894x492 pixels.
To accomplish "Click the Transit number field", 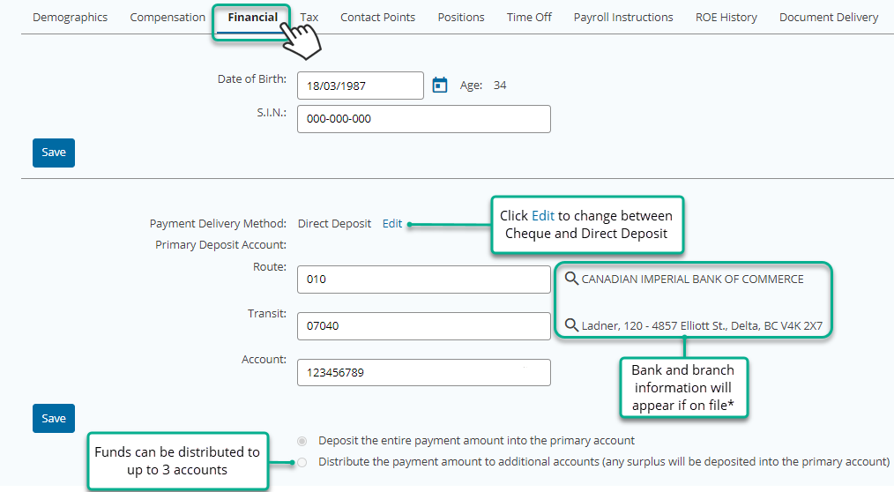I will 423,326.
